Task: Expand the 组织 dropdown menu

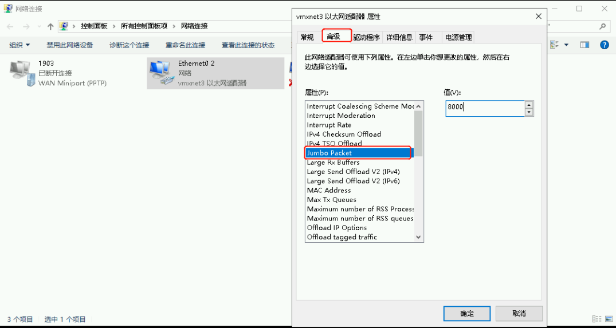Action: click(x=19, y=45)
